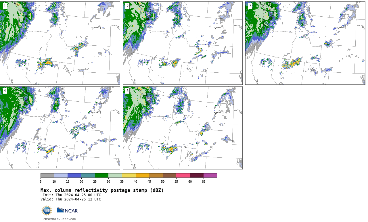Image resolution: width=368 pixels, height=222 pixels.
Task: Click the purple 65+ dBZ swatch
Action: coord(210,175)
